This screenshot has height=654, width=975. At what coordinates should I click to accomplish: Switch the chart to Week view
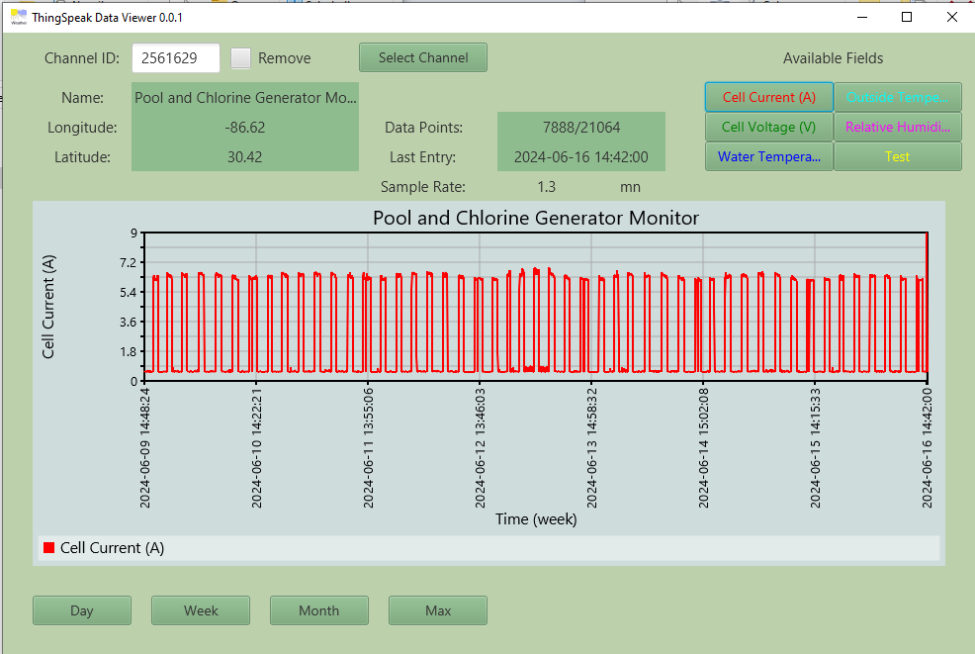pos(200,610)
